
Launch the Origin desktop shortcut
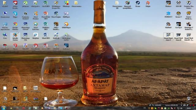point(148,4)
